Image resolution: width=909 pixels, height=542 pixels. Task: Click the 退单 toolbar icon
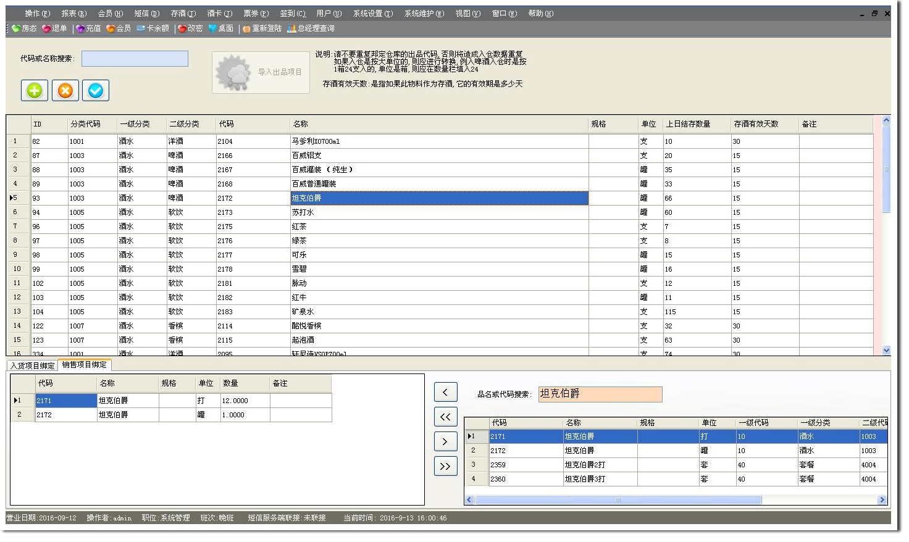[55, 28]
